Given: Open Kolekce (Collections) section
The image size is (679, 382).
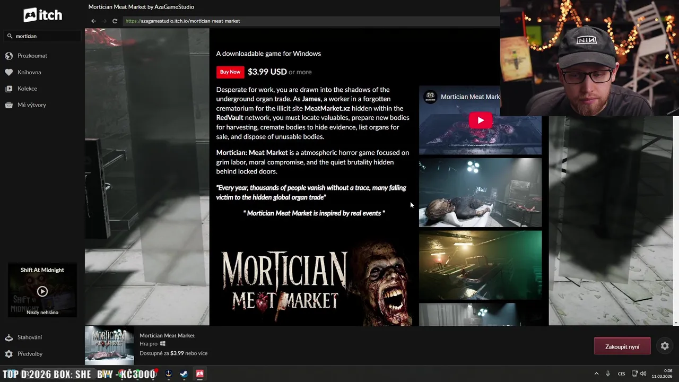Looking at the screenshot, I should [27, 89].
